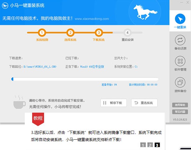Click the Win10 64位专业版 text
The width and height of the screenshot is (191, 150).
click(x=92, y=67)
